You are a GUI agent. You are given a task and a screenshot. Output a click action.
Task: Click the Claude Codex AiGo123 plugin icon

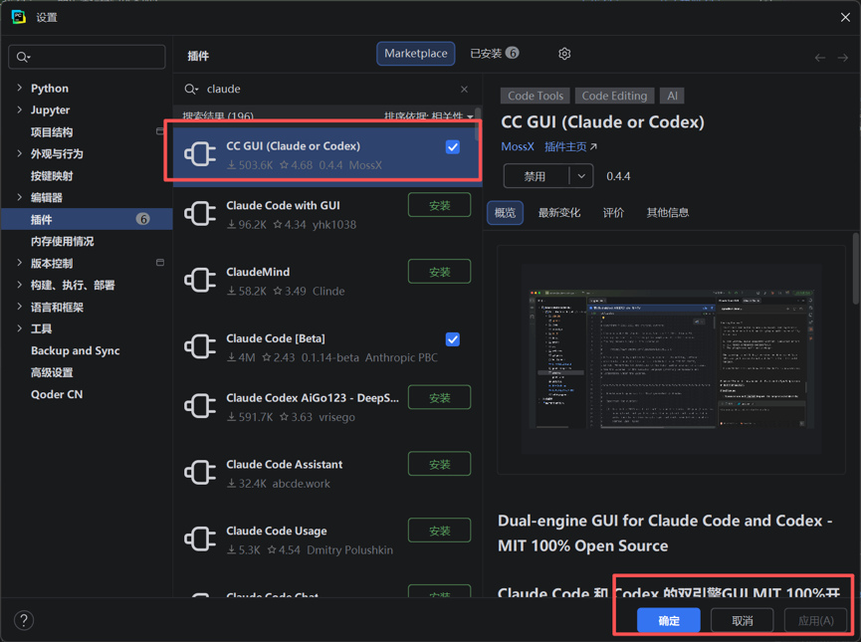pyautogui.click(x=200, y=406)
